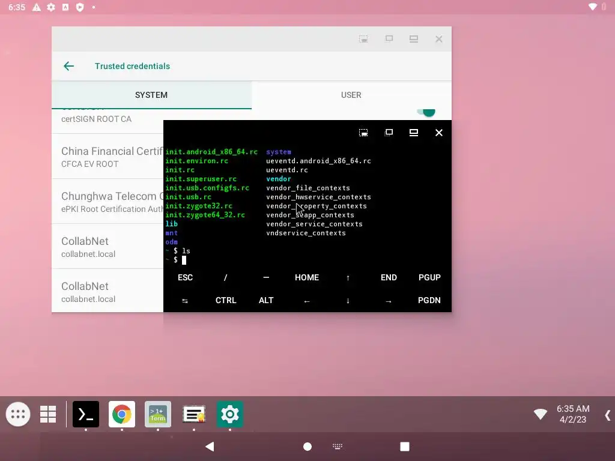Tap the tab key icon in terminal
This screenshot has height=461, width=615.
click(x=185, y=301)
